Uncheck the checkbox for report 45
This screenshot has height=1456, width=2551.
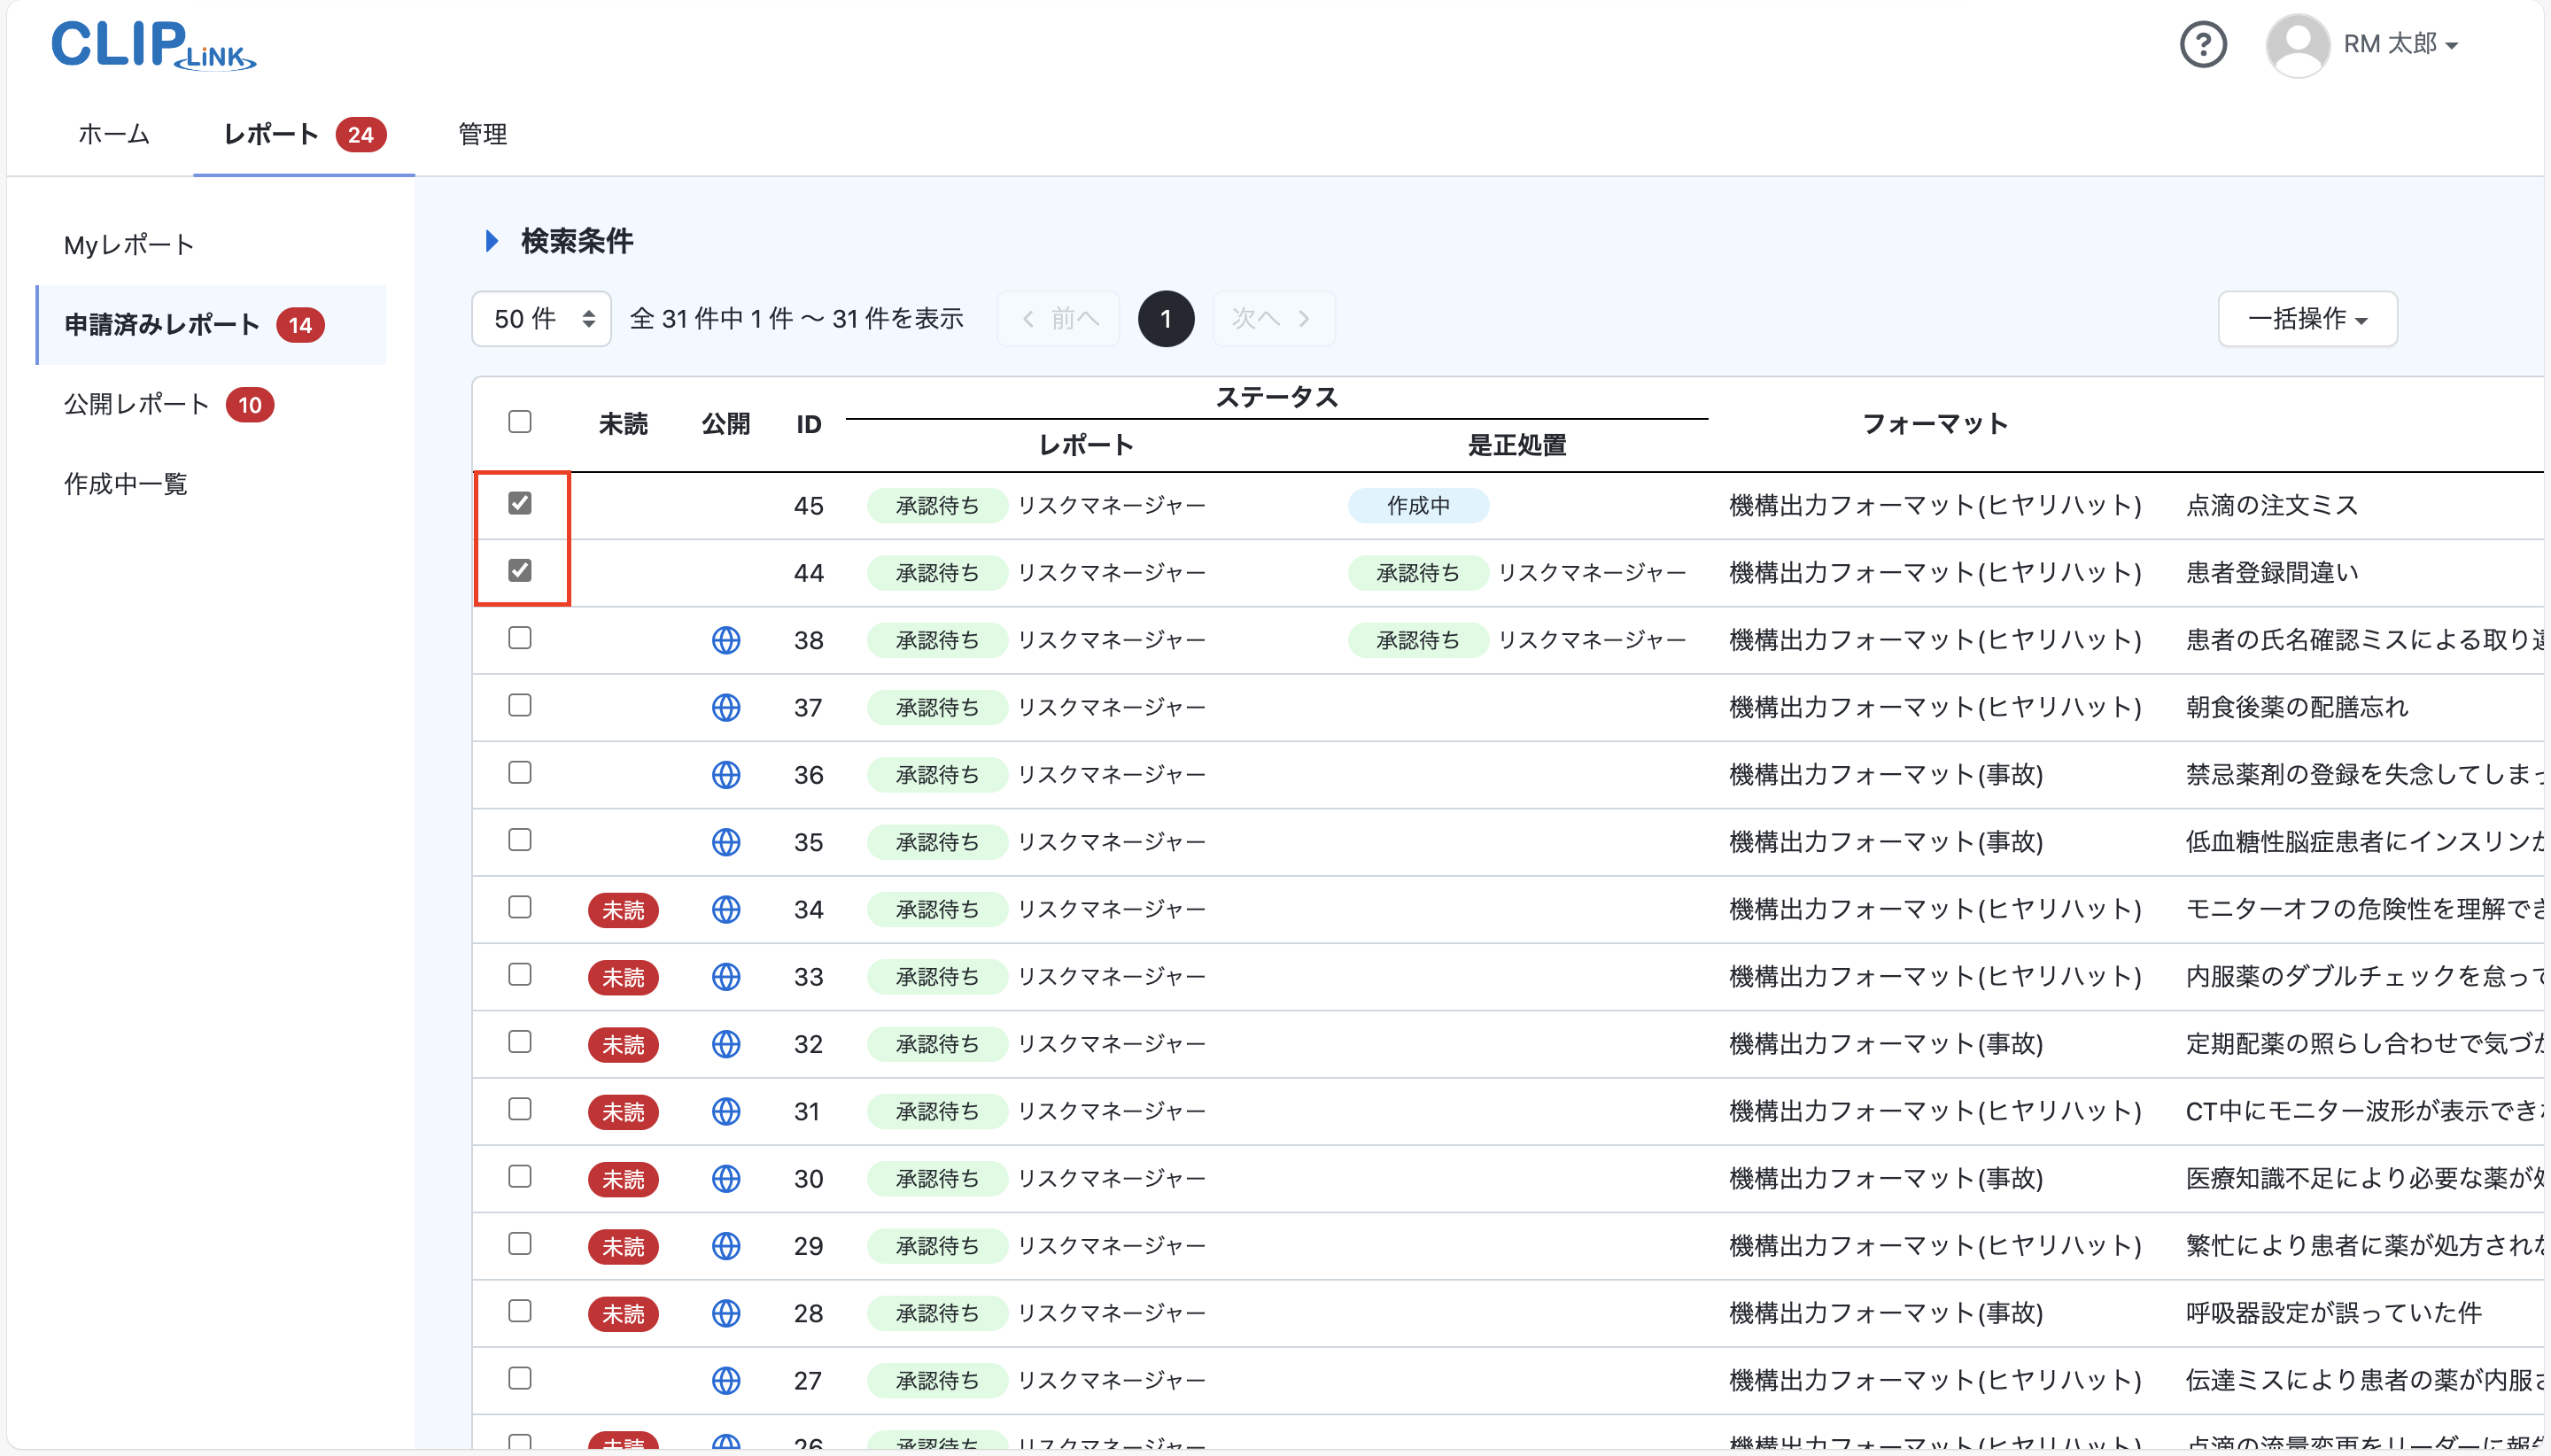tap(520, 504)
